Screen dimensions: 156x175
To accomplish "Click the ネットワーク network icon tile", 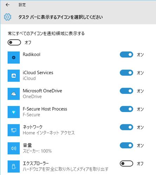I will [x=14, y=130].
